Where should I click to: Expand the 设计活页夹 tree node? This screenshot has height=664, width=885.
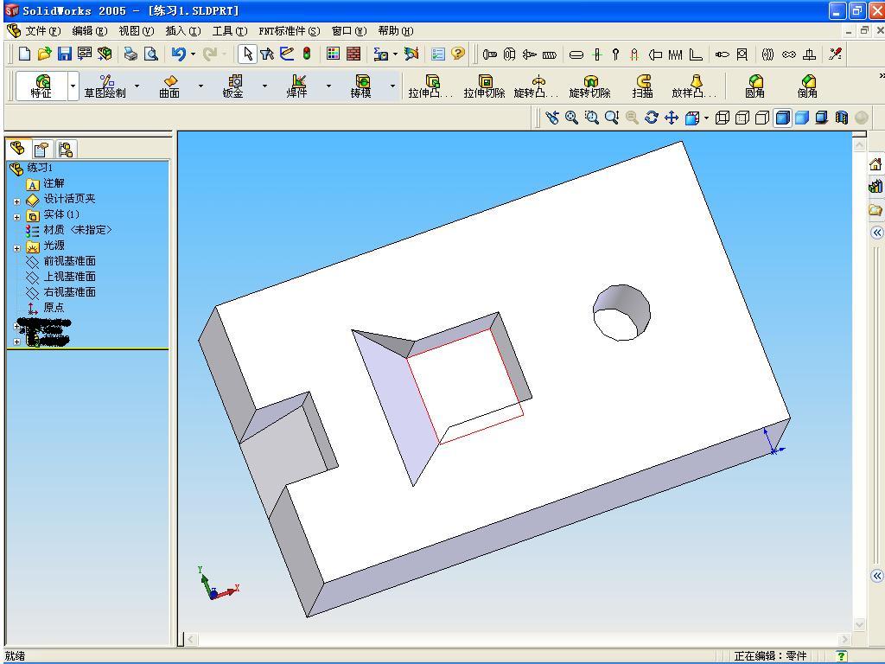(16, 201)
